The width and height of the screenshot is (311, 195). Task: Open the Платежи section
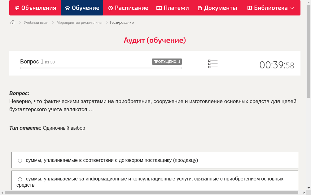(x=173, y=8)
